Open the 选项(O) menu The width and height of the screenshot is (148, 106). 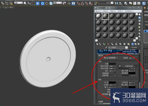coord(120,11)
